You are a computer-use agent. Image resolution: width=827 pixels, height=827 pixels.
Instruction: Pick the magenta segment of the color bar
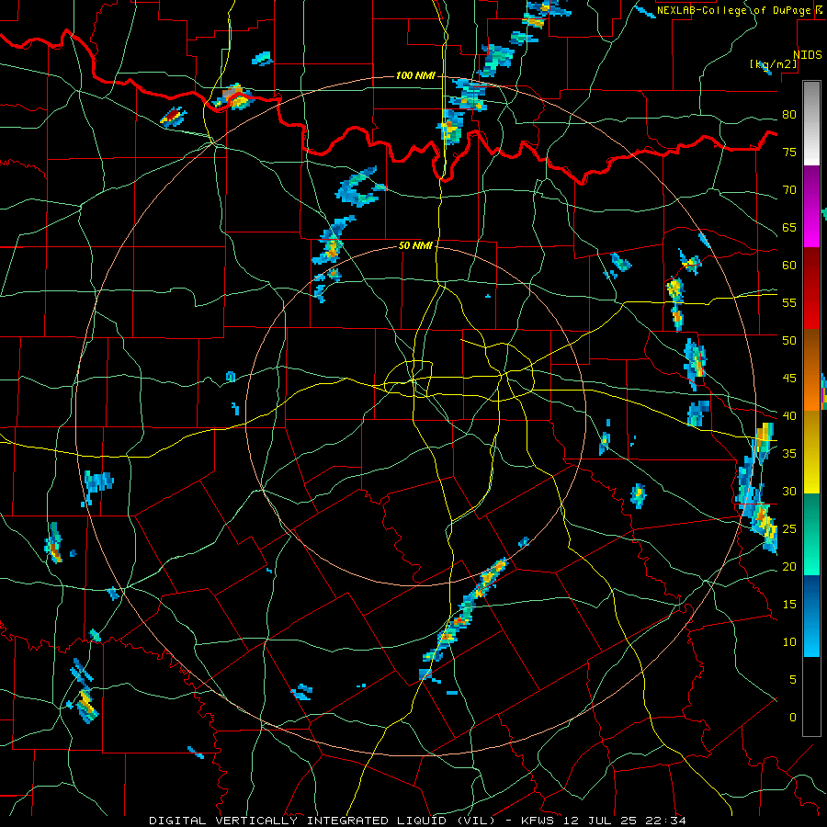pos(811,207)
